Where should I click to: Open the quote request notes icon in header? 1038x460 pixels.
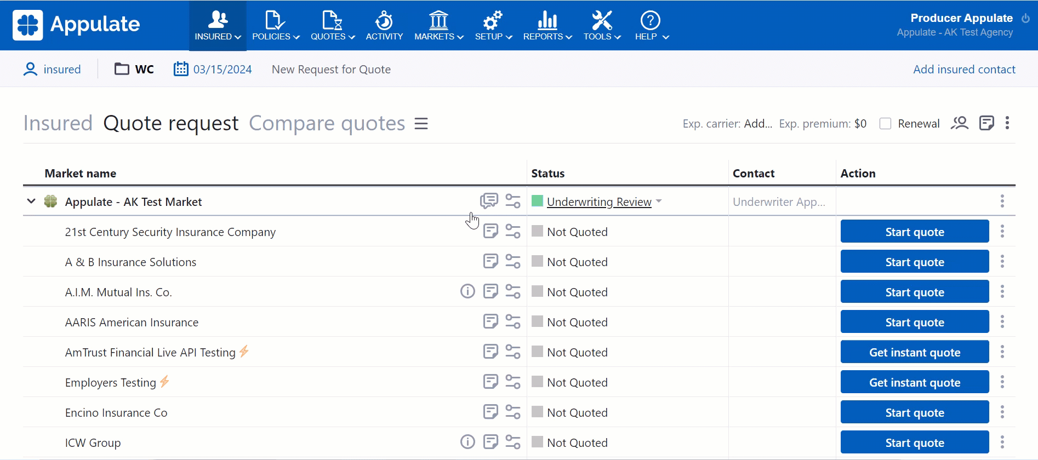[986, 123]
